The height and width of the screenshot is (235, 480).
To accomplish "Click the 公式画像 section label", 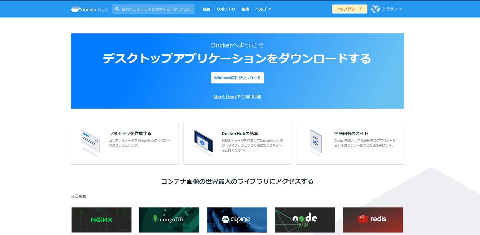I will tap(78, 196).
